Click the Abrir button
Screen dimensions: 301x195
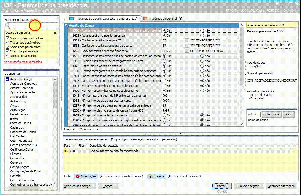tap(288, 114)
